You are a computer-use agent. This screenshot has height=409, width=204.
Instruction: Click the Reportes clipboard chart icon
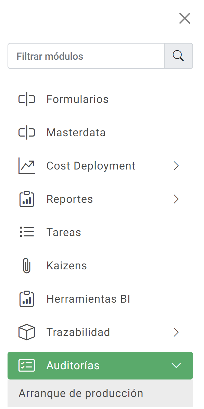[27, 199]
